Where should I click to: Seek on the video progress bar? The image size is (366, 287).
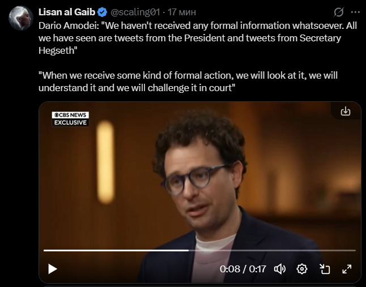coord(199,250)
